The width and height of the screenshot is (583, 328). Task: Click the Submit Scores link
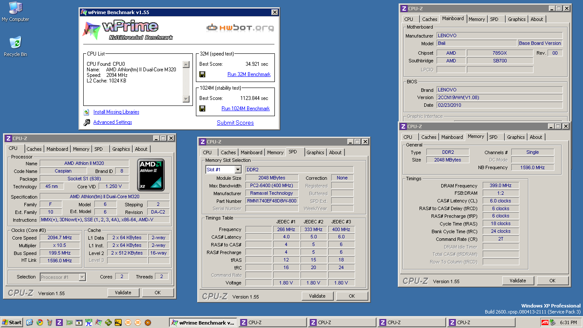(x=235, y=123)
